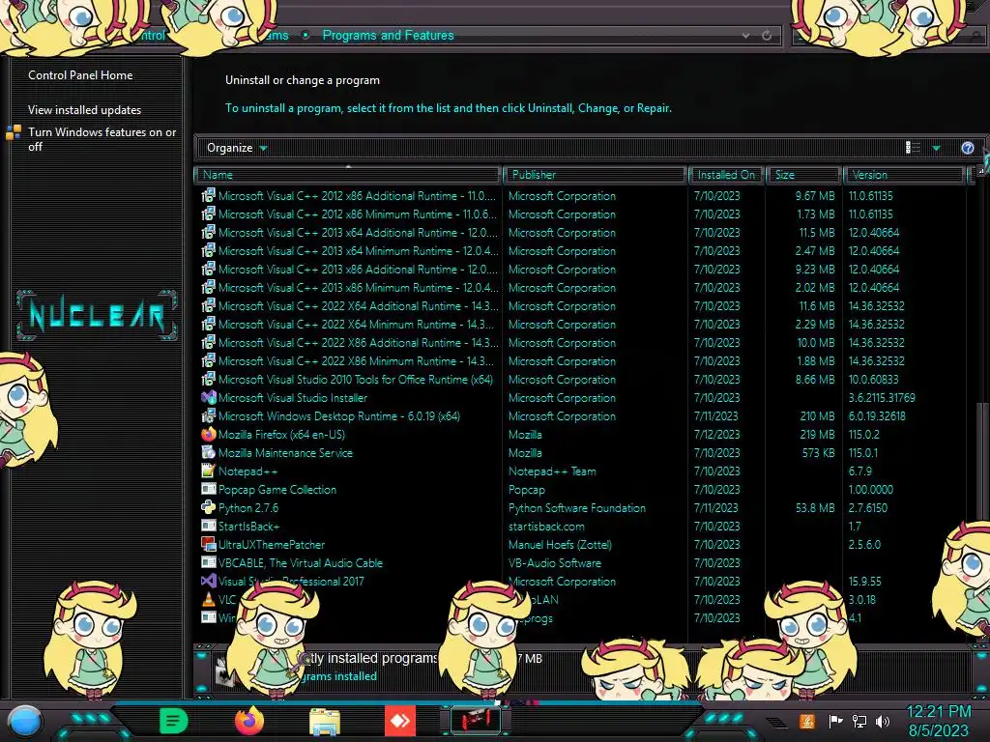Sort by the Name column header
990x742 pixels.
coord(348,175)
